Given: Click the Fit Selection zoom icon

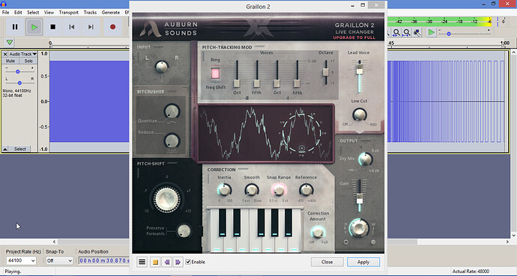Looking at the screenshot, I should click(396, 32).
